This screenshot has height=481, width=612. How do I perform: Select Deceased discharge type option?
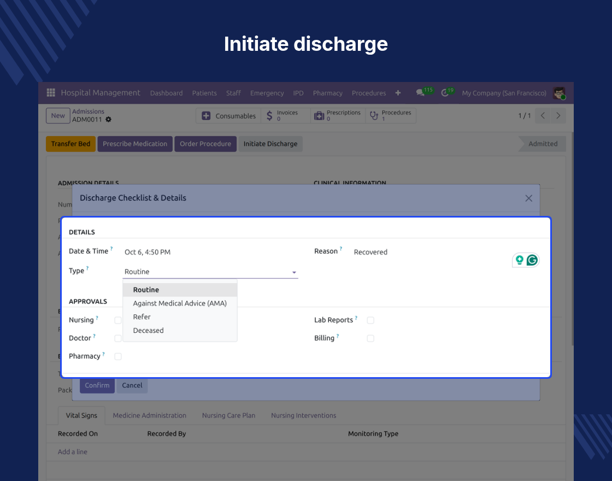coord(180,331)
